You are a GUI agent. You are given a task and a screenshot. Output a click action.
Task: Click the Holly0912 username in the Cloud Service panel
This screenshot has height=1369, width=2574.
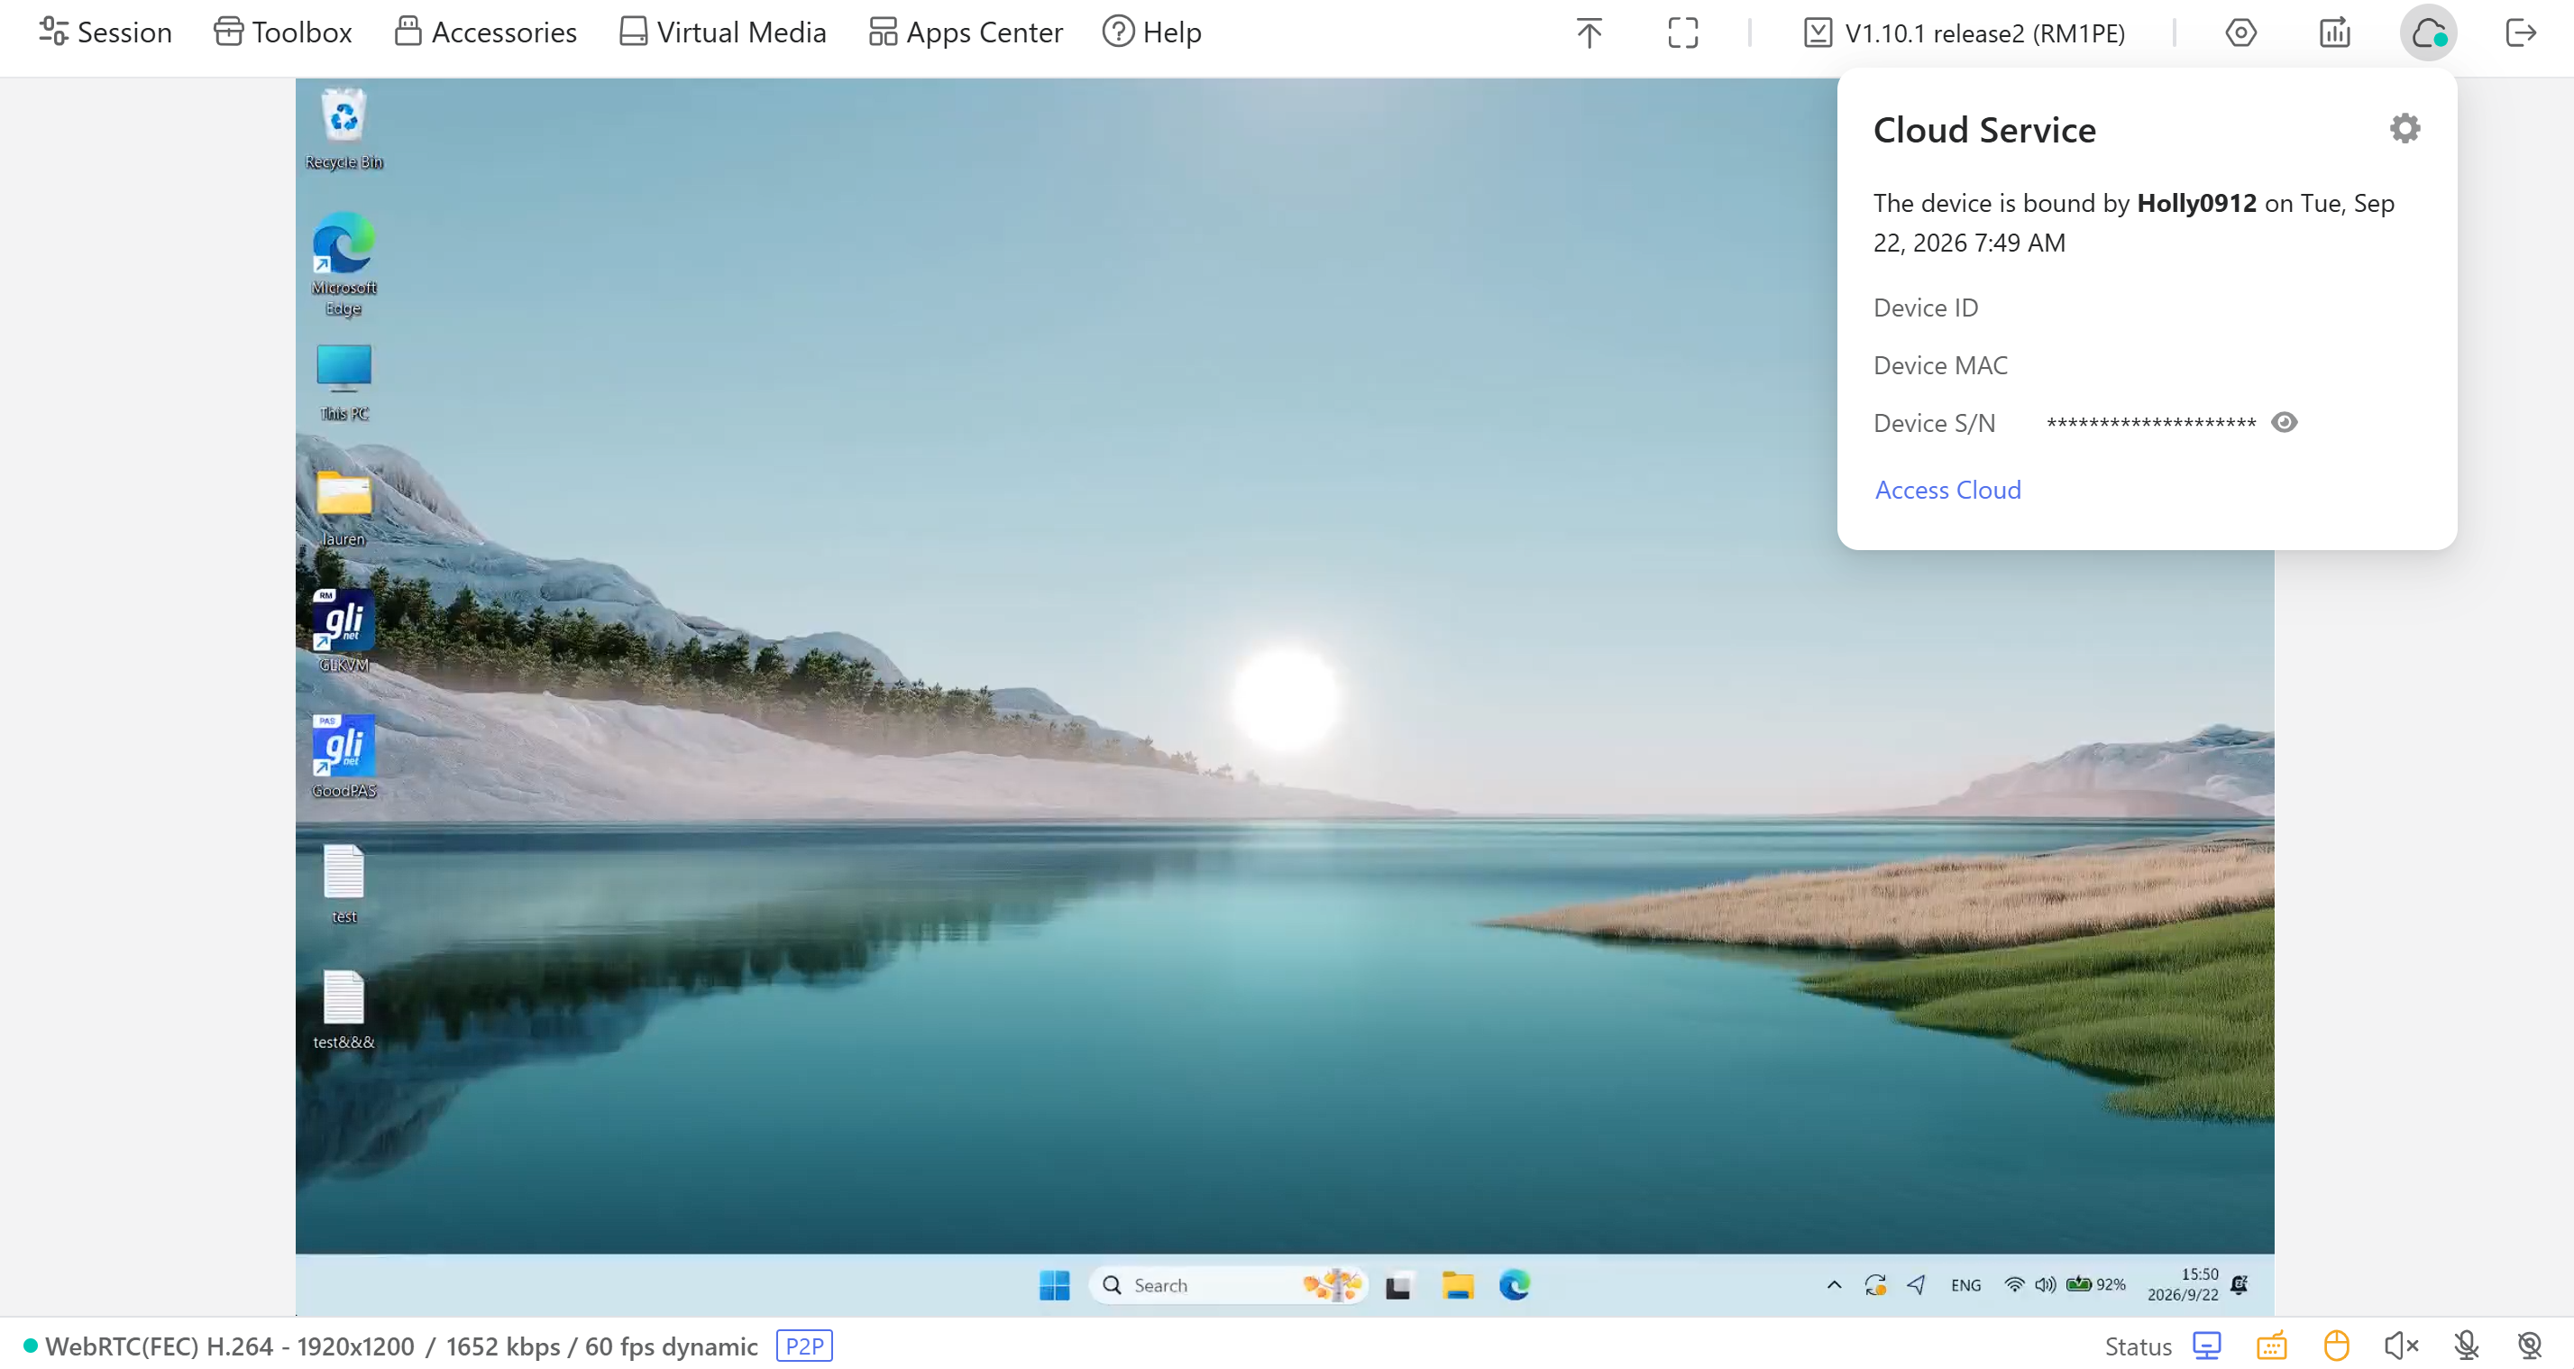point(2196,203)
